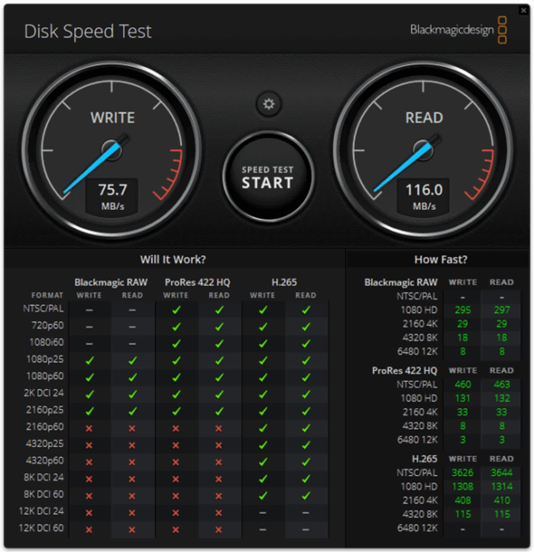Click the H.265 heading in How Fast
Image resolution: width=534 pixels, height=552 pixels.
coord(424,459)
